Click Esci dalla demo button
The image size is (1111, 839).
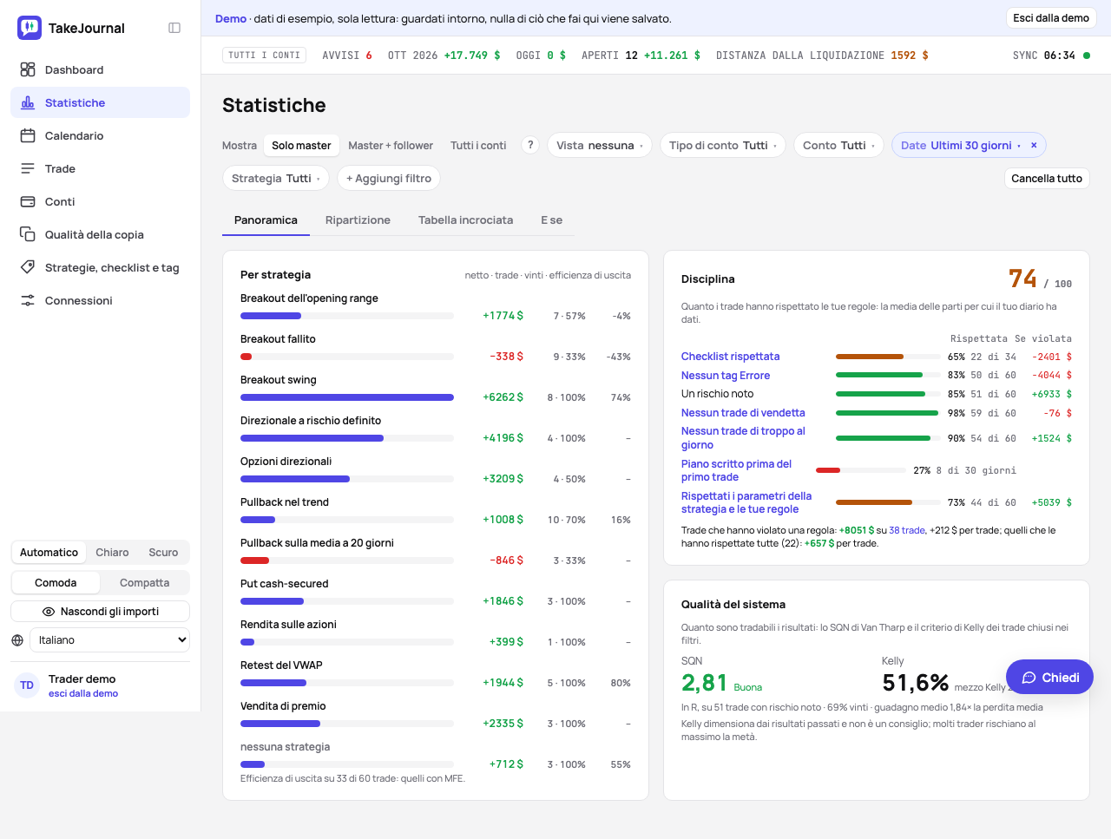pyautogui.click(x=1051, y=18)
